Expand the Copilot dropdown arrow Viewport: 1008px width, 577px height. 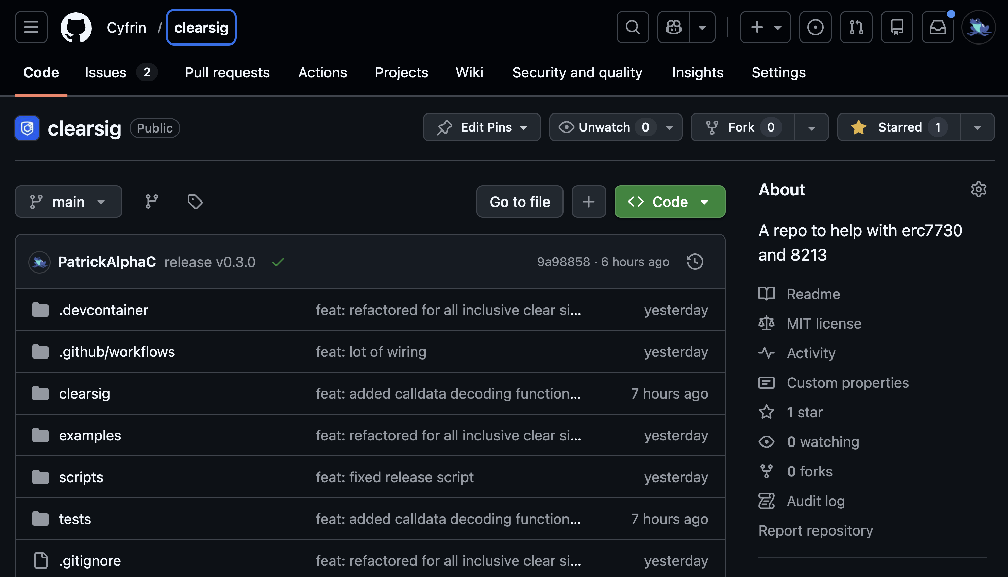click(x=702, y=27)
